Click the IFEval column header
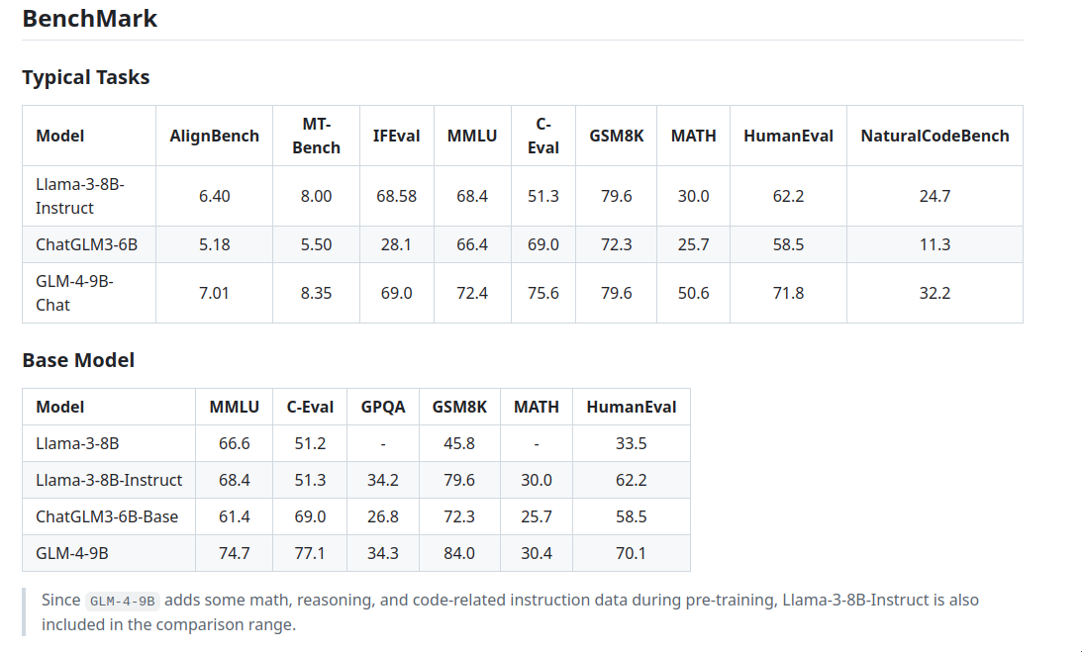The height and width of the screenshot is (652, 1082). point(396,136)
